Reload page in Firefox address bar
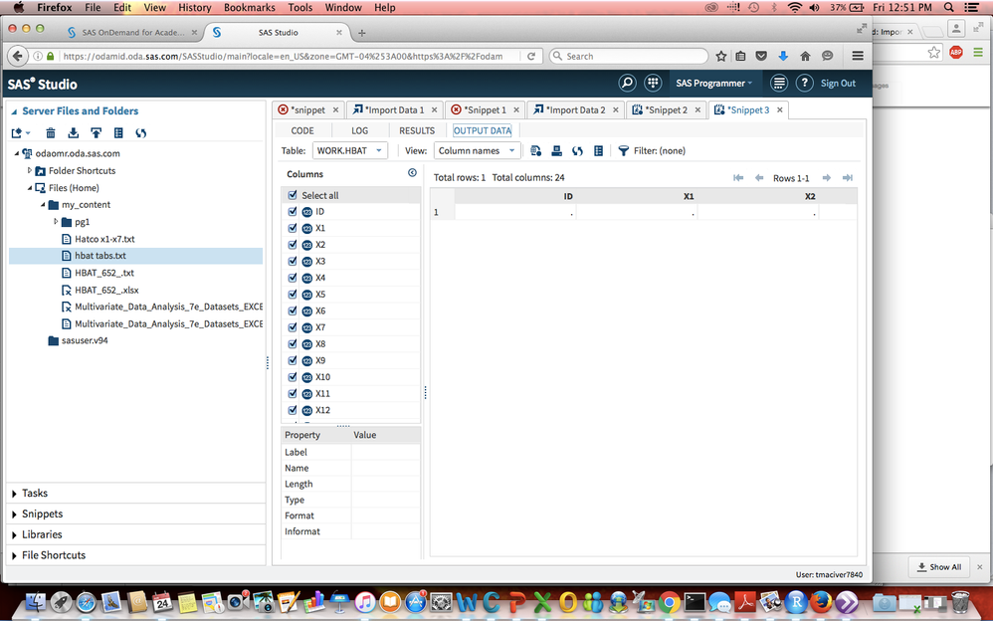This screenshot has width=993, height=621. pos(531,56)
